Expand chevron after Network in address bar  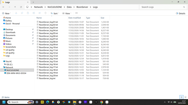[45, 7]
